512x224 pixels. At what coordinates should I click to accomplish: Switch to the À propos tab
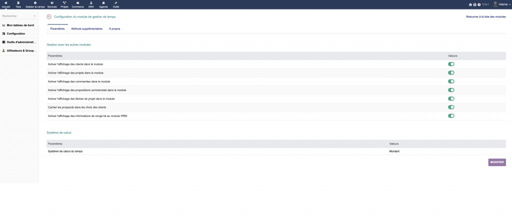tap(114, 28)
